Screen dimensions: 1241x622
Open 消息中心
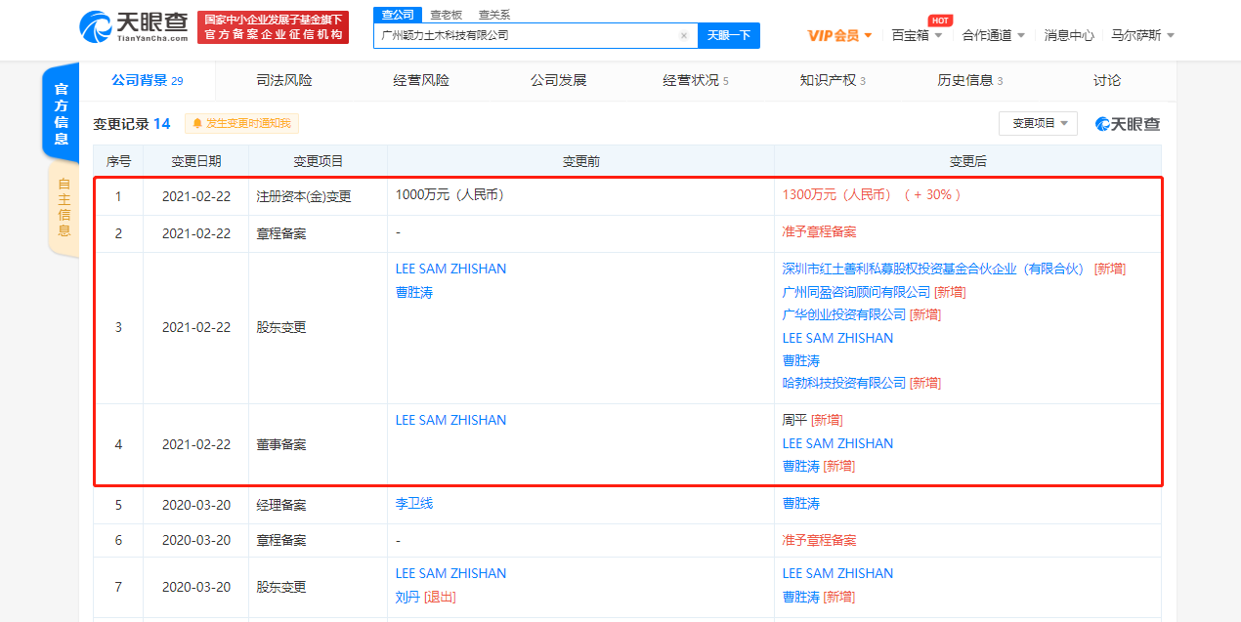[1069, 35]
